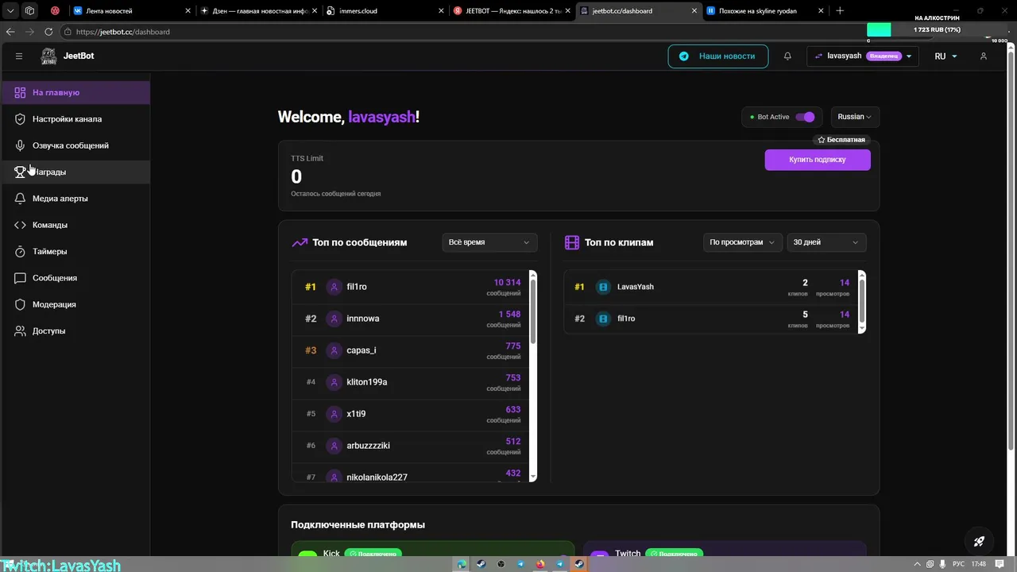Screen dimensions: 1017x572
Task: Click the shield icon beside Настройки канала
Action: tap(20, 119)
